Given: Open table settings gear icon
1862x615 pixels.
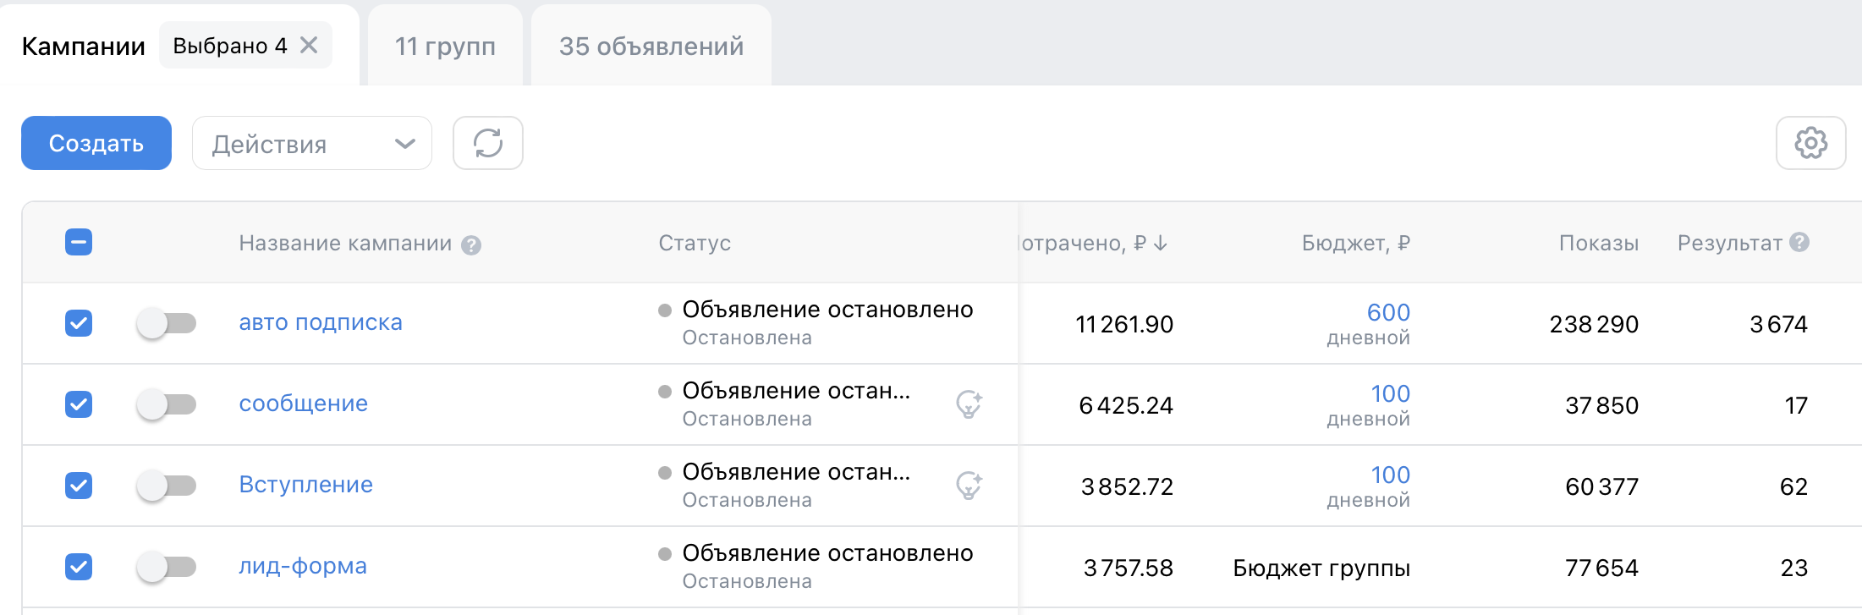Looking at the screenshot, I should pos(1810,143).
